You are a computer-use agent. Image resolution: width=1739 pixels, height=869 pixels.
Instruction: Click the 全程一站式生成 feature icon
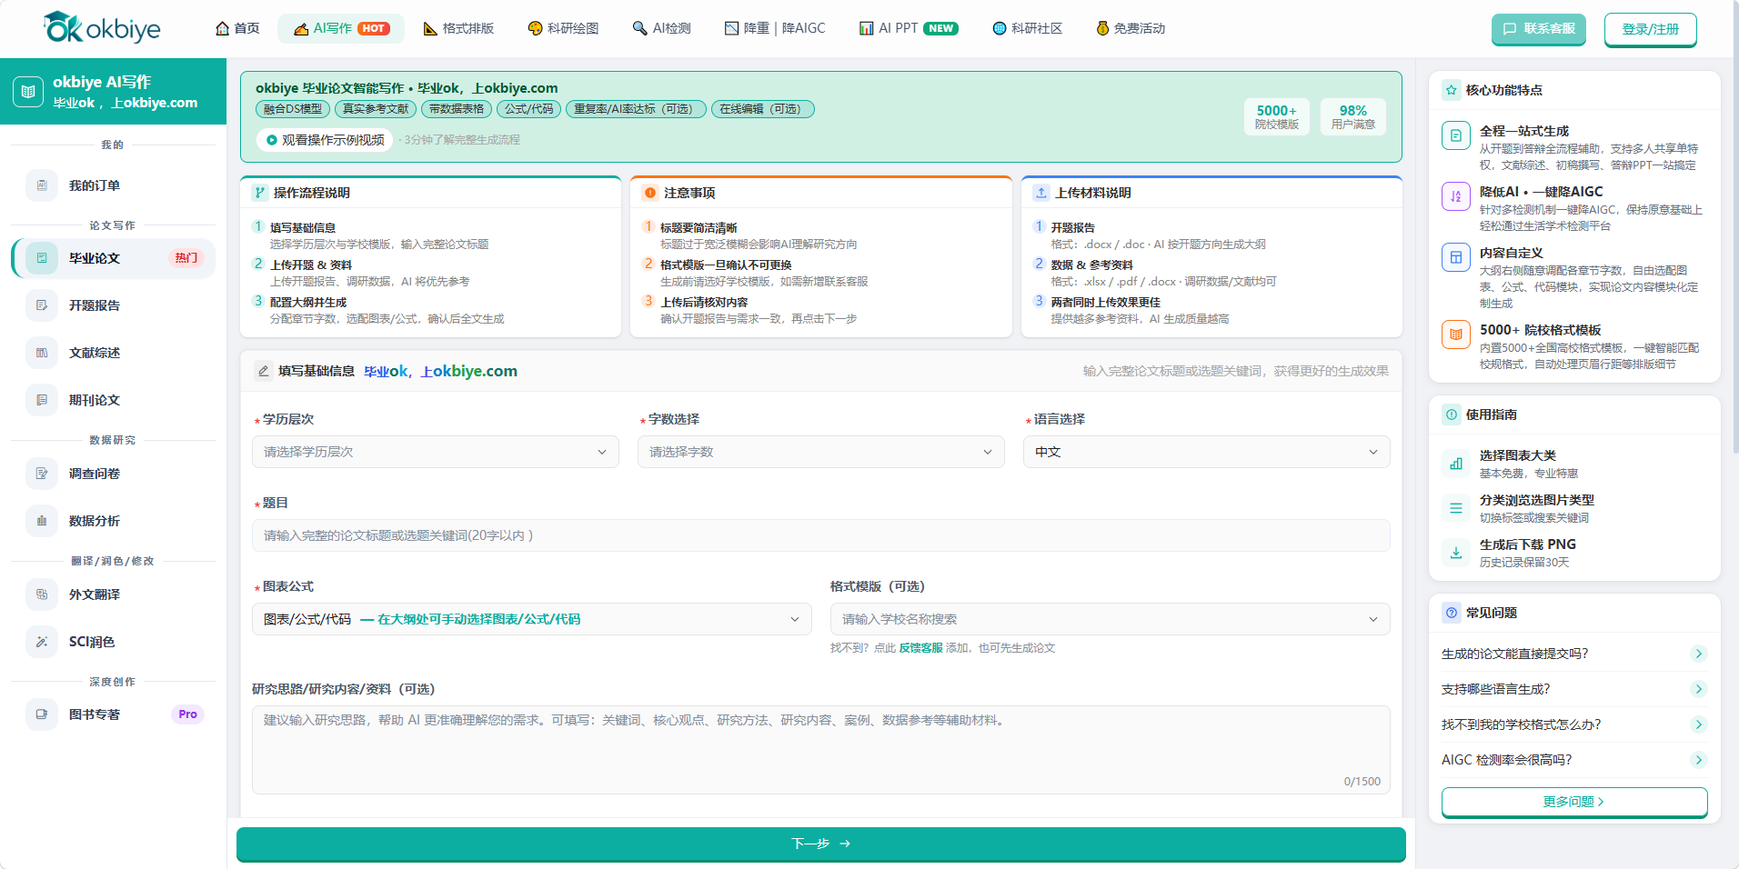[1456, 135]
